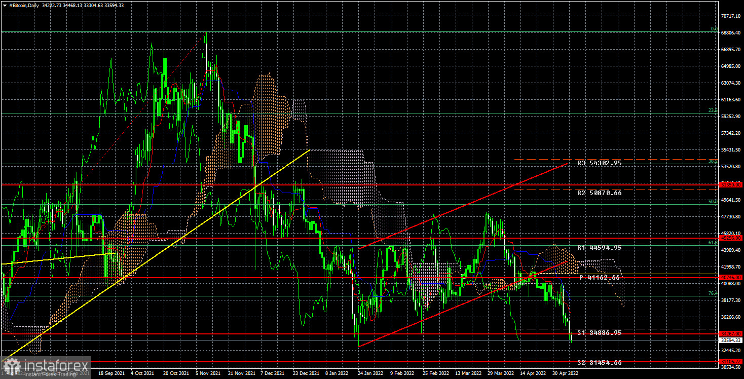Click the 23 Dec 2021 date label
The width and height of the screenshot is (744, 379).
point(305,373)
